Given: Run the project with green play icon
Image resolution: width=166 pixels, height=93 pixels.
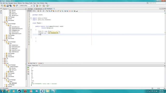Looking at the screenshot, I should pyautogui.click(x=40, y=6).
